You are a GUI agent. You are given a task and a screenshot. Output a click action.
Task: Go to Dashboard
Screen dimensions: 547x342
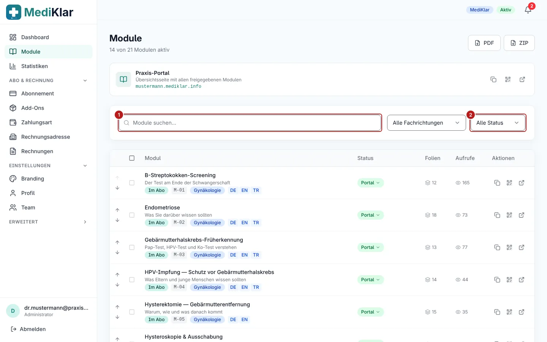pyautogui.click(x=48, y=37)
